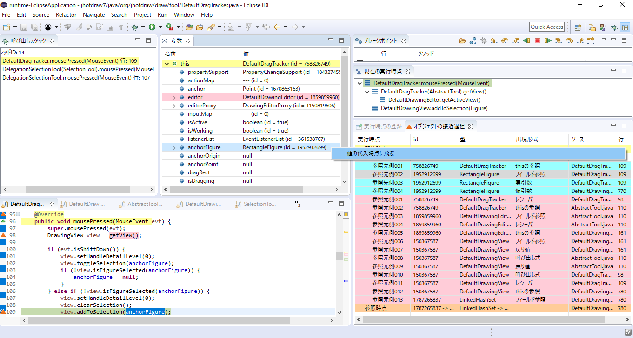Expand the editor variable node
633x338 pixels.
click(174, 97)
